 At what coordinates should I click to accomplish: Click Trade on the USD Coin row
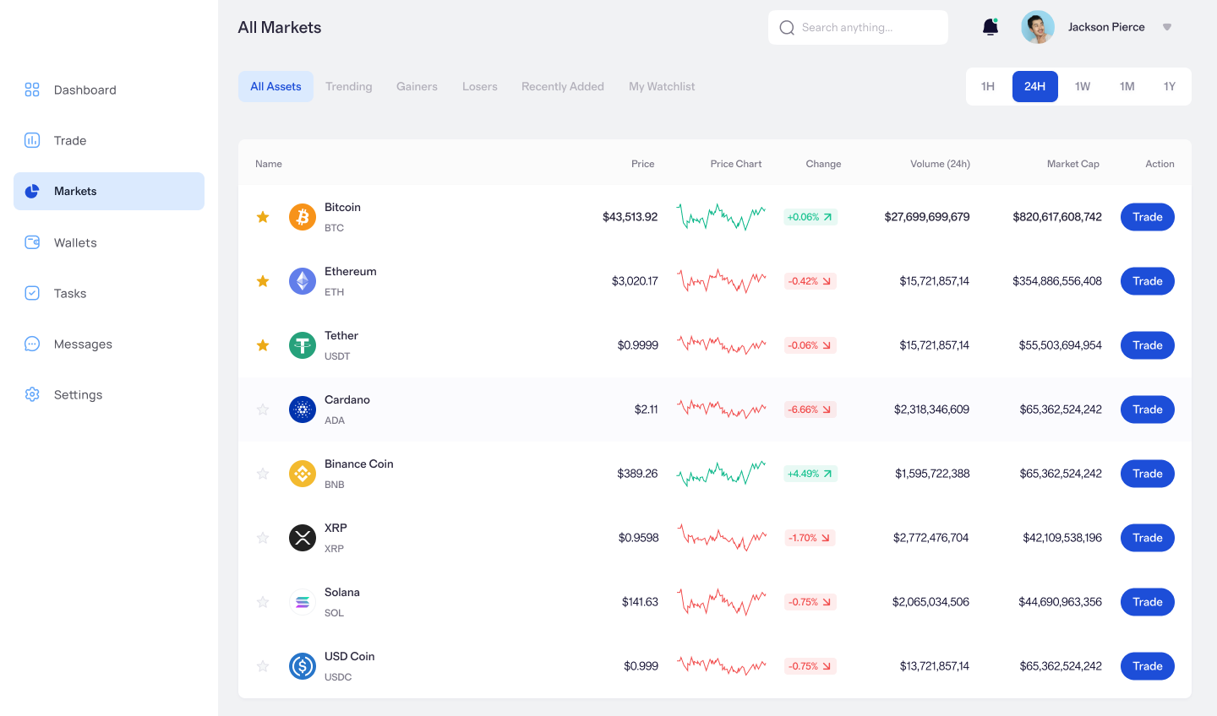coord(1147,666)
